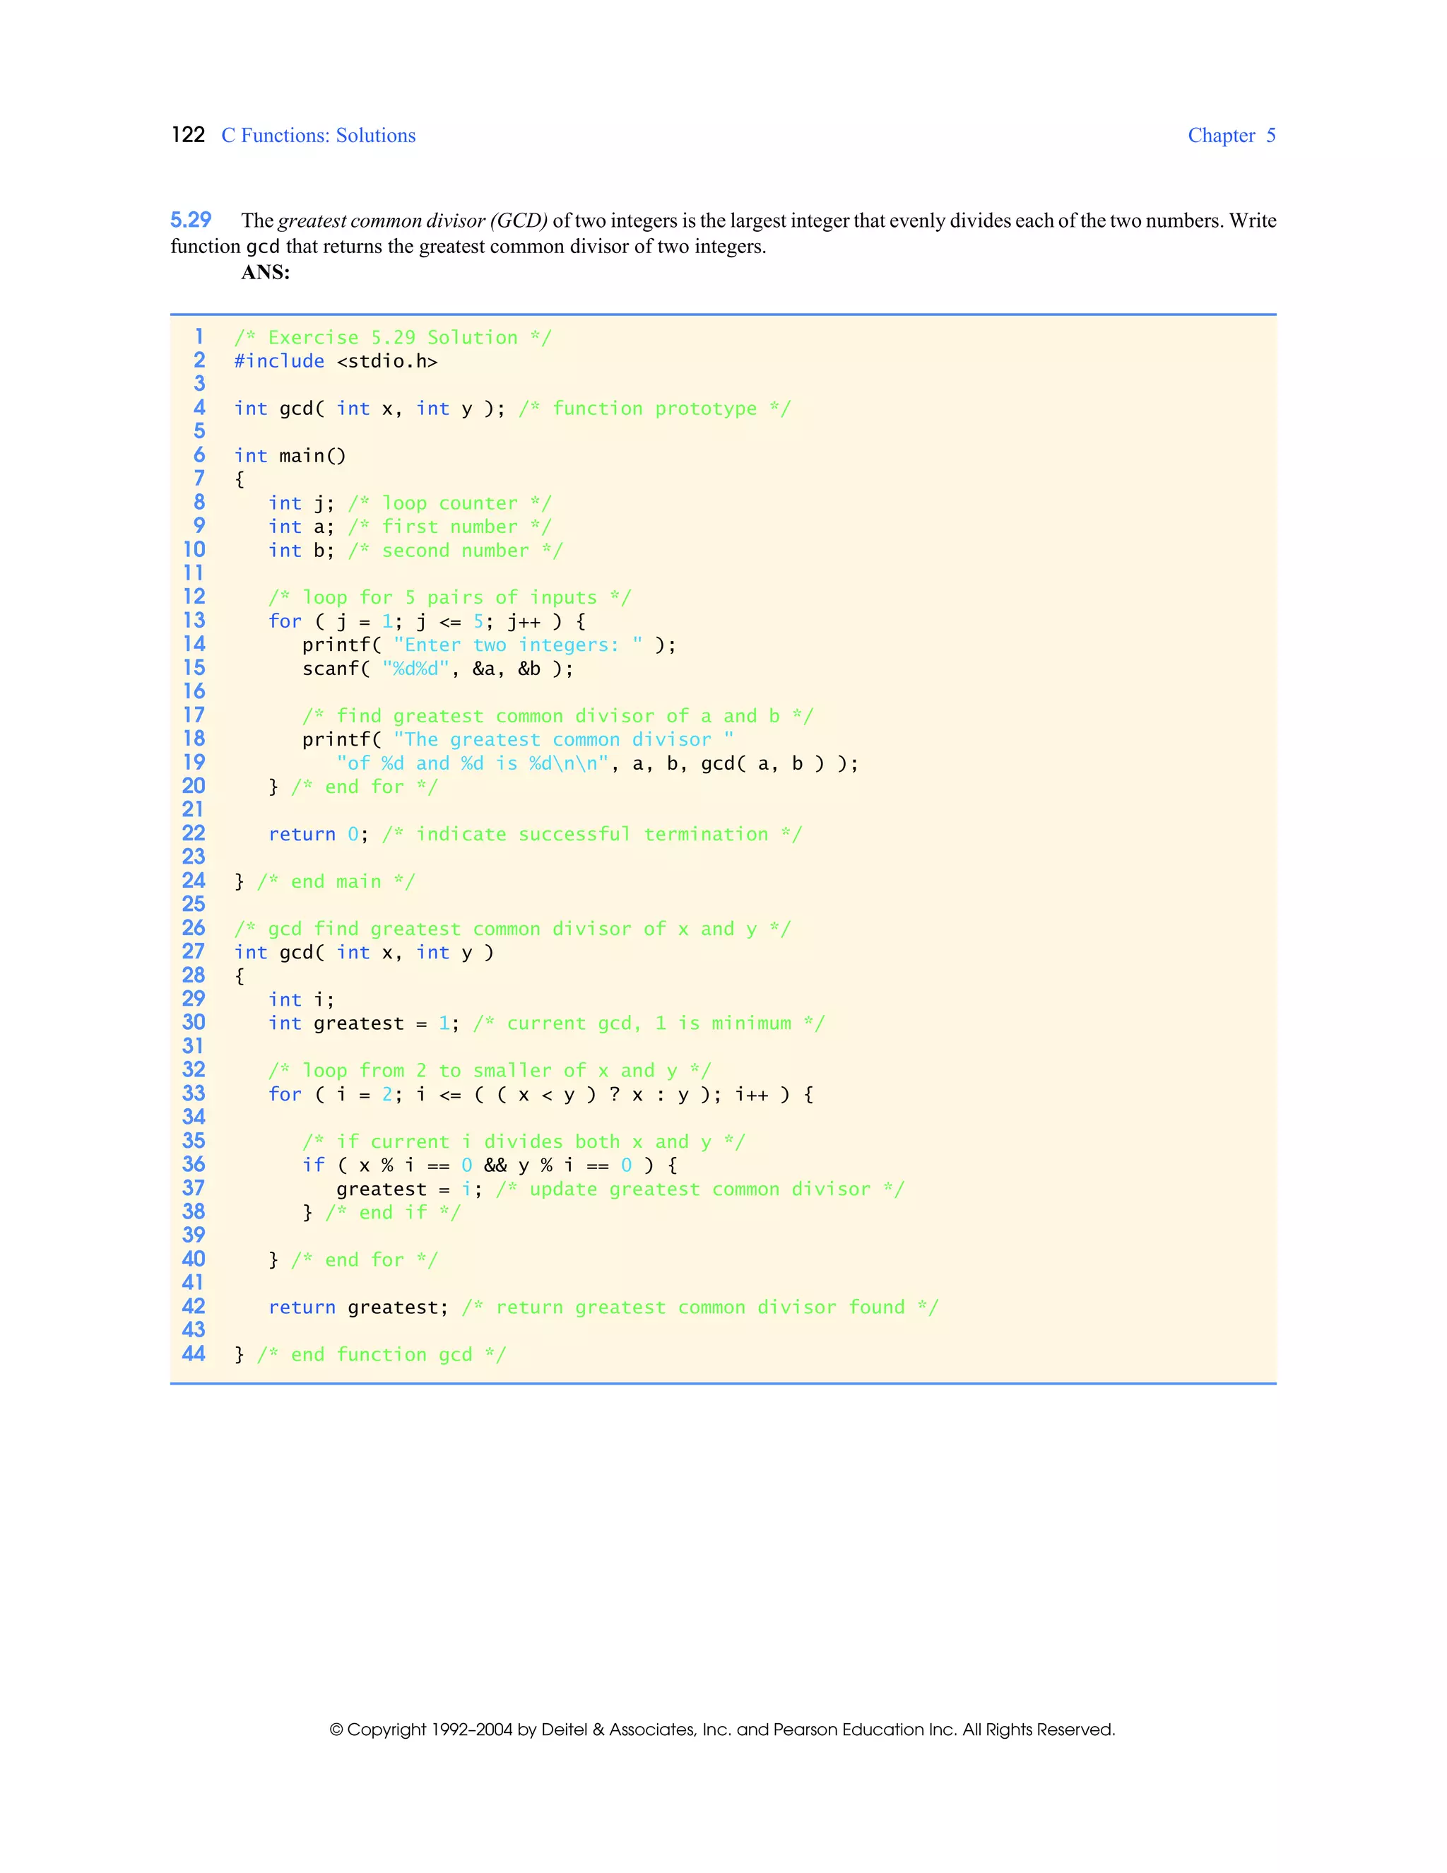Click the "/* update greatest common divisor */" comment

(699, 1190)
